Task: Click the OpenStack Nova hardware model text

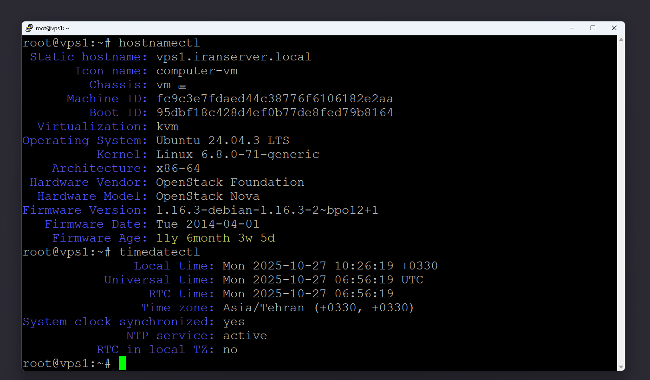Action: [208, 197]
